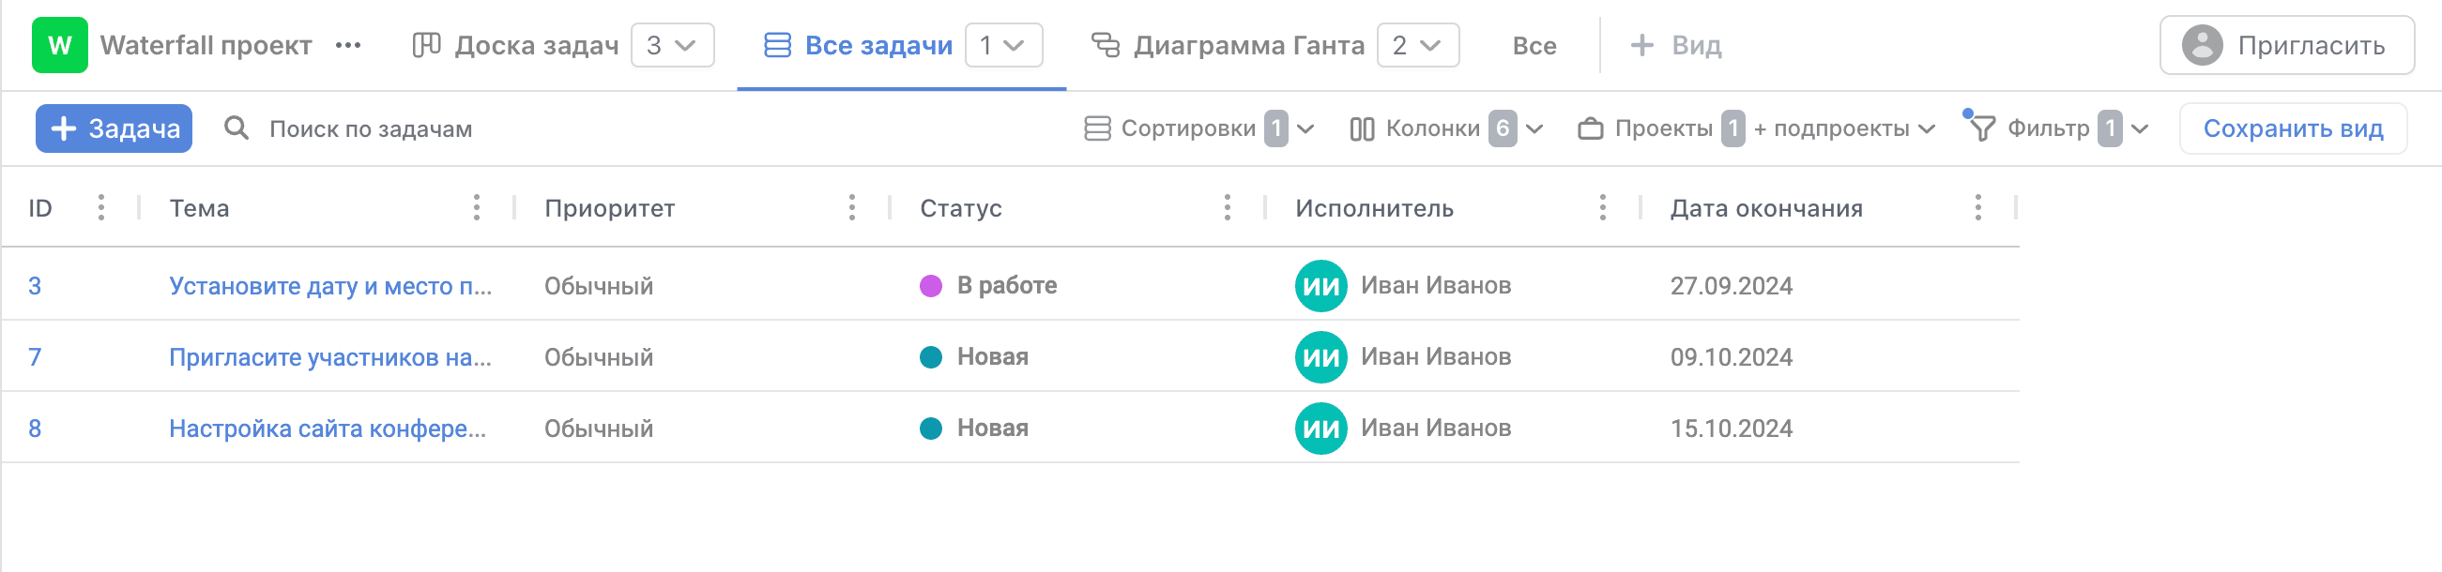Focus the Поиск по задачам search field
Screen dimensions: 2442x572
tap(371, 128)
